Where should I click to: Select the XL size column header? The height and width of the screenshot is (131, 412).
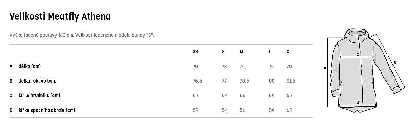coord(289,52)
